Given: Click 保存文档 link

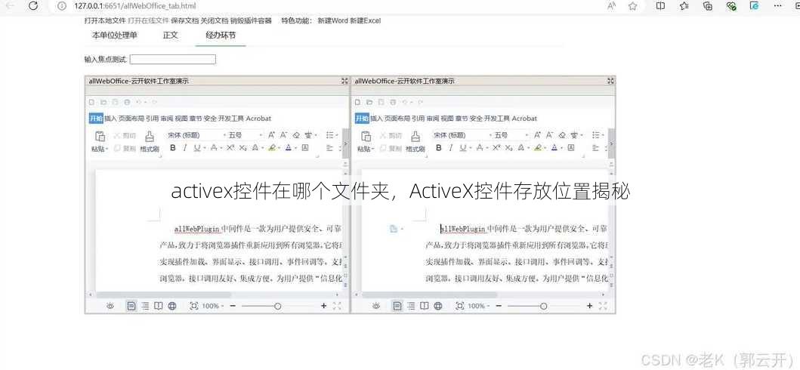Looking at the screenshot, I should click(x=184, y=21).
